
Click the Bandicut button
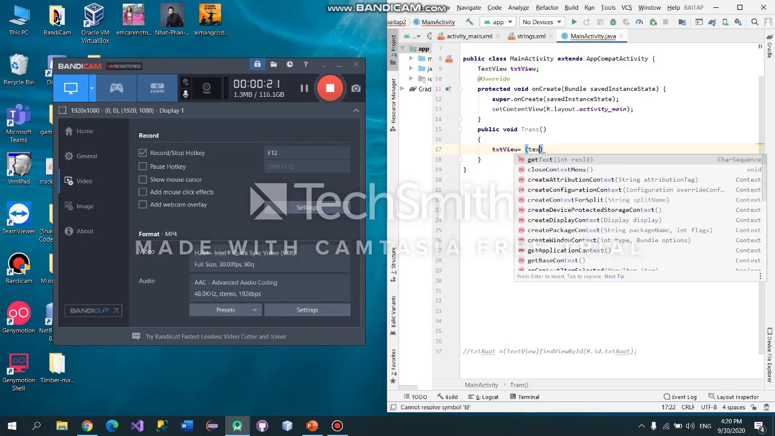point(93,311)
